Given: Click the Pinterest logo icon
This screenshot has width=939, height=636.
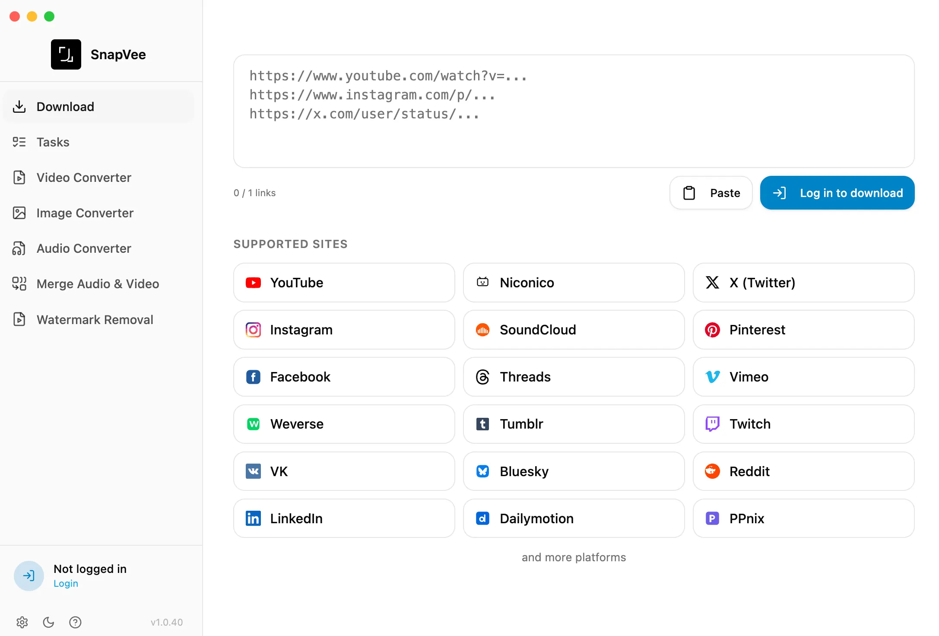Looking at the screenshot, I should coord(712,330).
